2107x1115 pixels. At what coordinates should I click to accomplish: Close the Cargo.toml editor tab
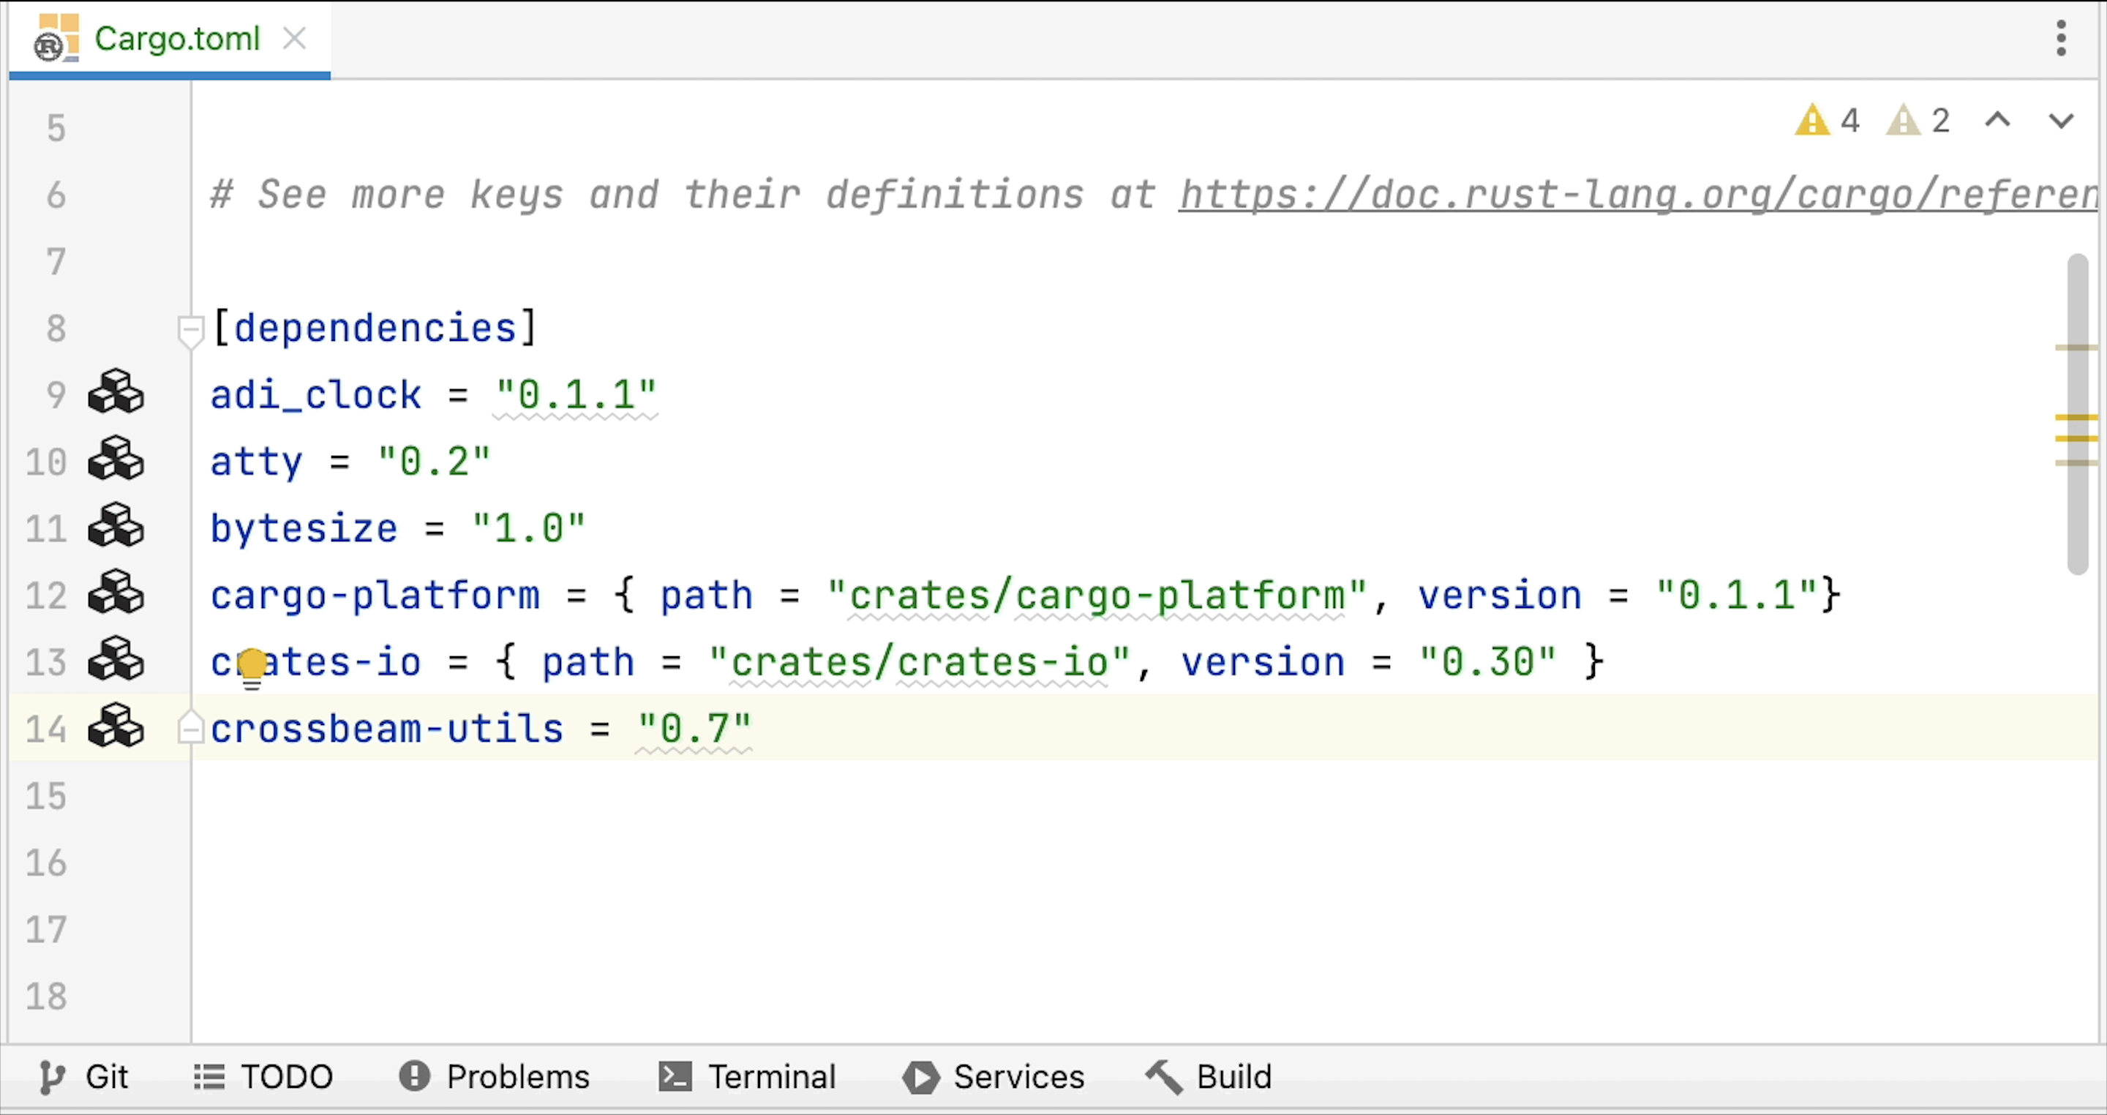[x=294, y=39]
